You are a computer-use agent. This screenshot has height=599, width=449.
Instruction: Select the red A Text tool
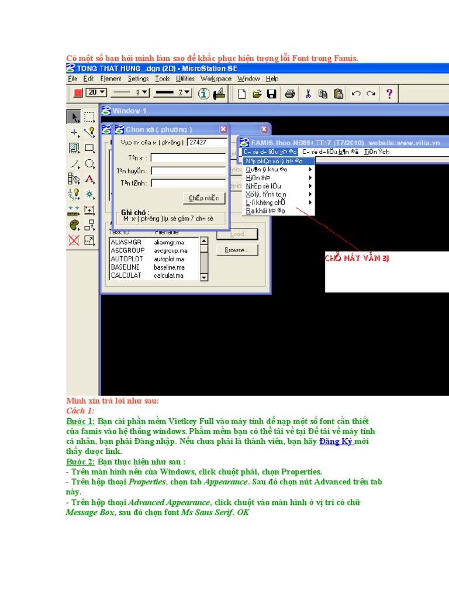[89, 179]
